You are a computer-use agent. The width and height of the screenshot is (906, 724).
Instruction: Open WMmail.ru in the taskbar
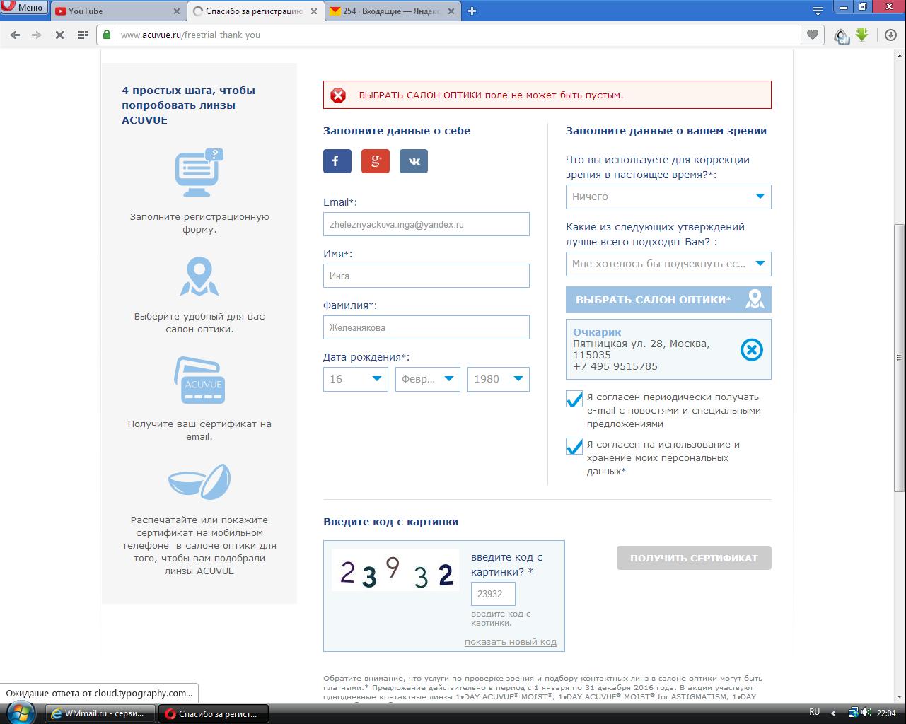100,713
